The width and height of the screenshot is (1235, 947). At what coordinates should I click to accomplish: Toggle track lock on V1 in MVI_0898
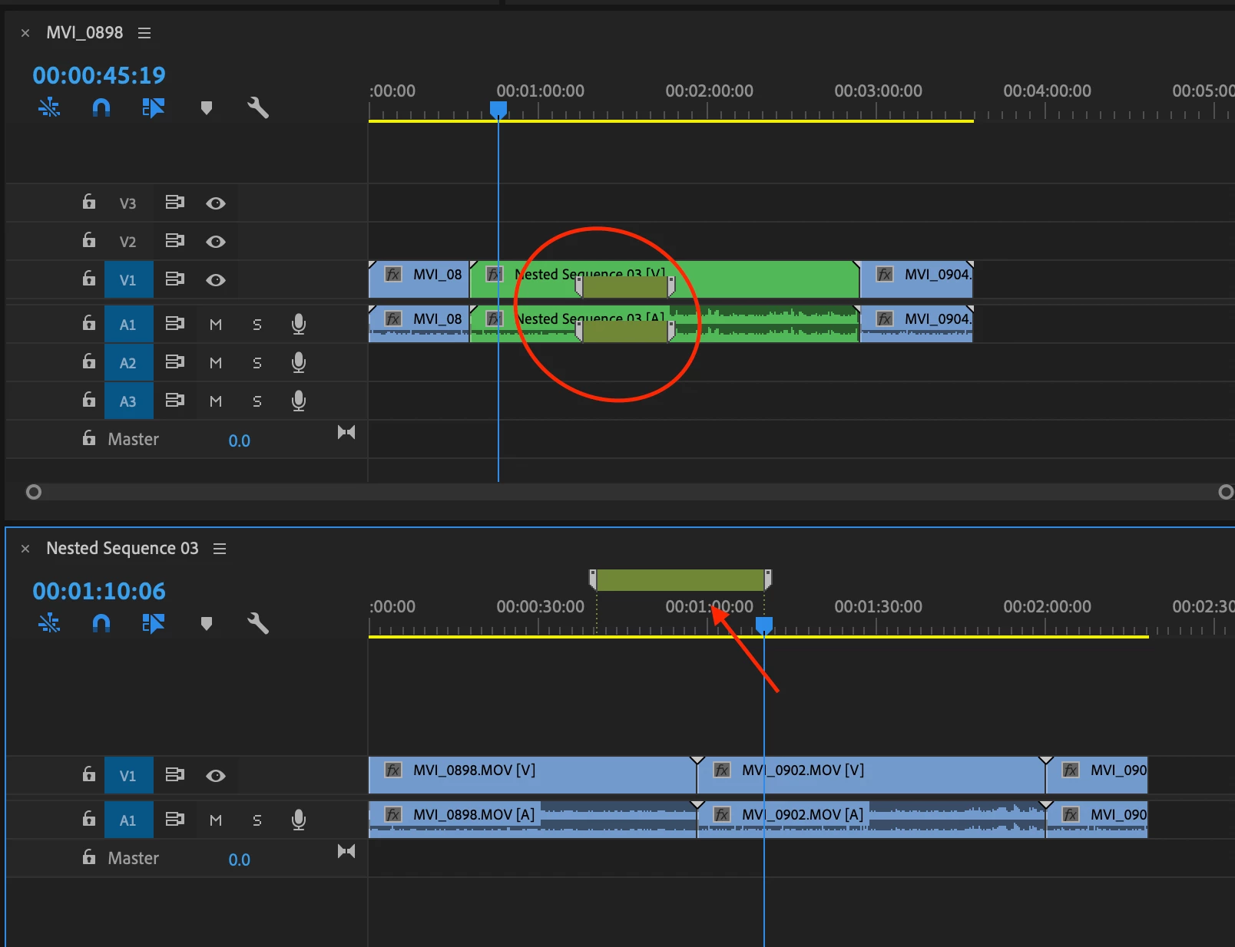89,279
